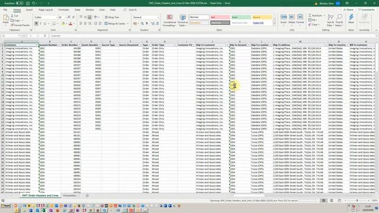Expand the cell Styles gallery
This screenshot has width=379, height=213.
pyautogui.click(x=274, y=24)
